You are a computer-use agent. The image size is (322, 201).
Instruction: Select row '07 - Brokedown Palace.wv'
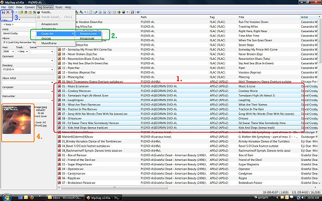(187, 182)
